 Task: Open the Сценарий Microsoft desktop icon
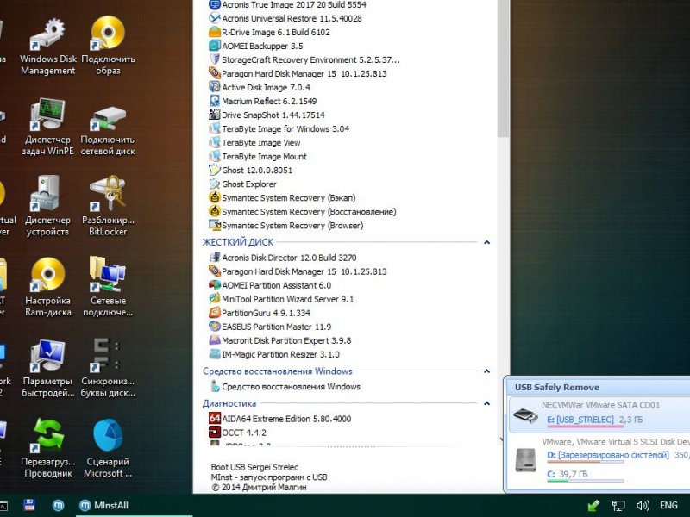click(108, 448)
